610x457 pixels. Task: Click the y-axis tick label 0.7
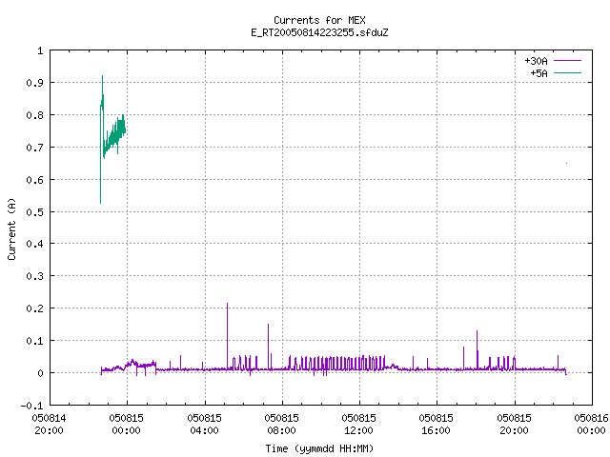[x=34, y=148]
